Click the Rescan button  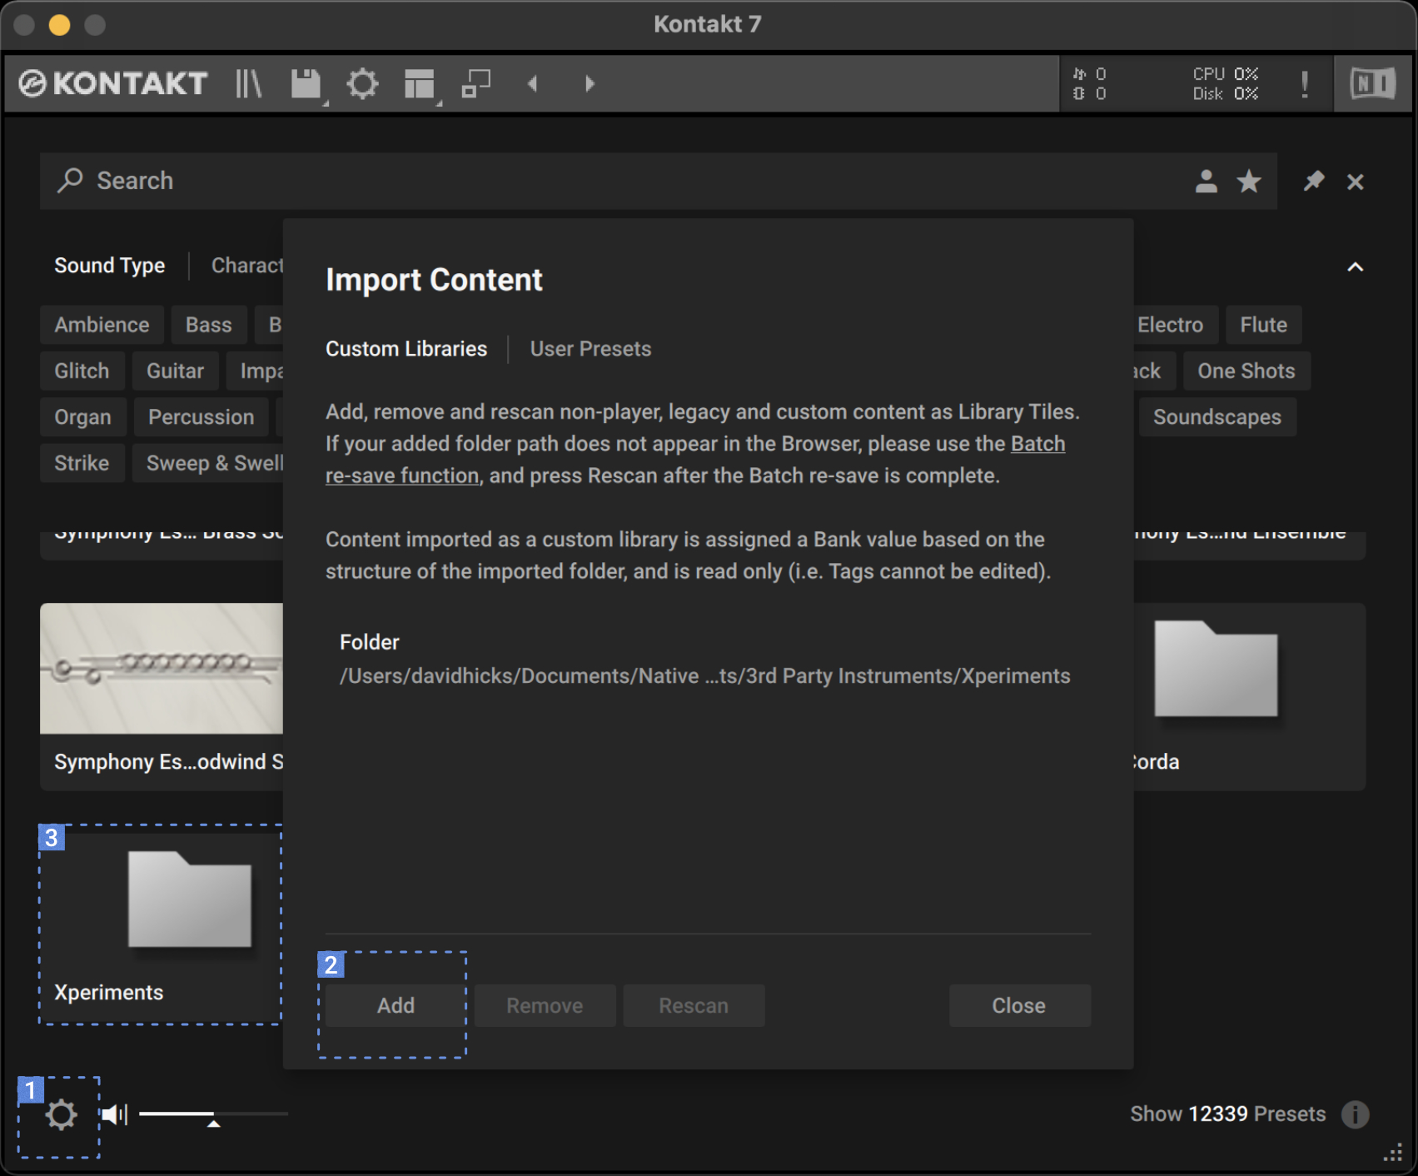[694, 1005]
